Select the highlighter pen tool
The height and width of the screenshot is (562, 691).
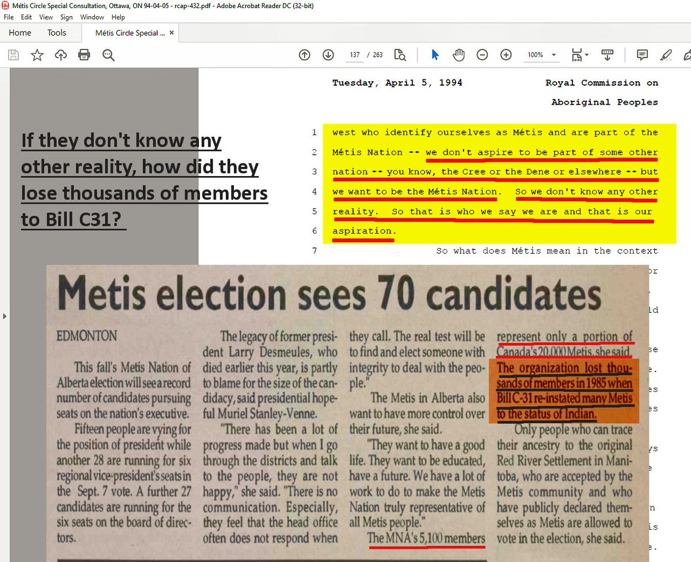(x=666, y=55)
